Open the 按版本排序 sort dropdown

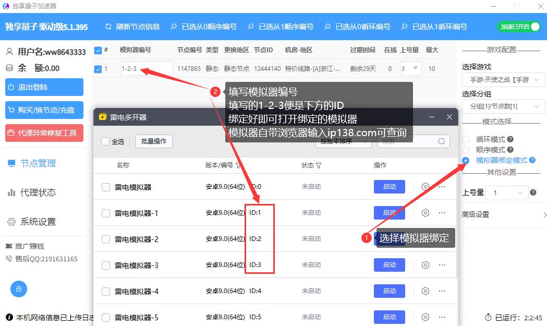pos(344,141)
